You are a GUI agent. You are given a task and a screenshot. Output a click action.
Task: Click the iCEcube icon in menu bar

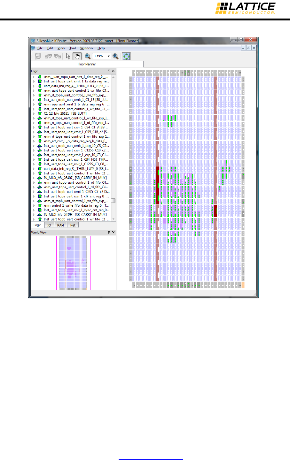pos(33,48)
